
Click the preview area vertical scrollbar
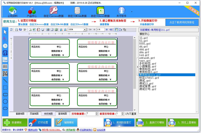point(135,74)
